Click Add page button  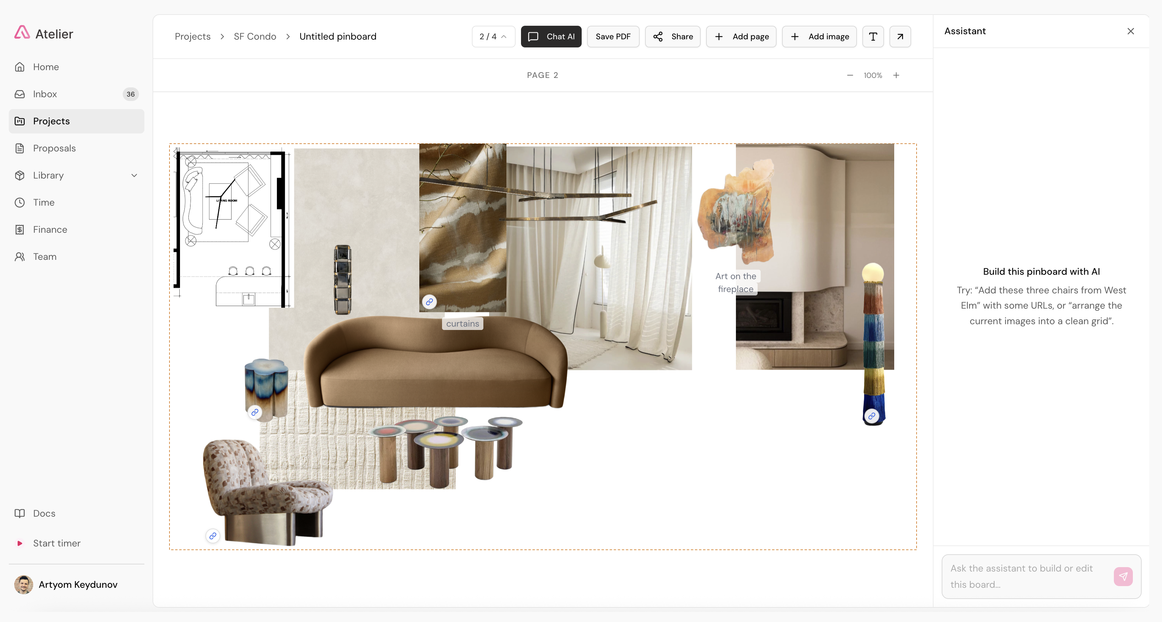pyautogui.click(x=741, y=37)
